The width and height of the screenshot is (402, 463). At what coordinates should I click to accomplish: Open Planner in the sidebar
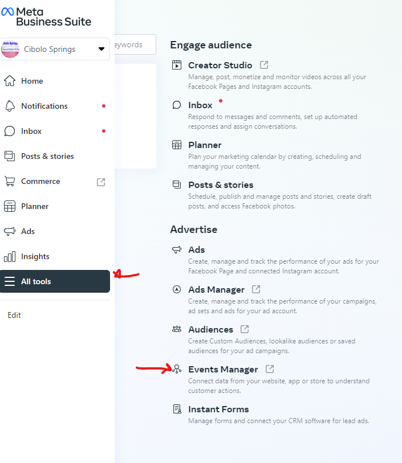[34, 206]
